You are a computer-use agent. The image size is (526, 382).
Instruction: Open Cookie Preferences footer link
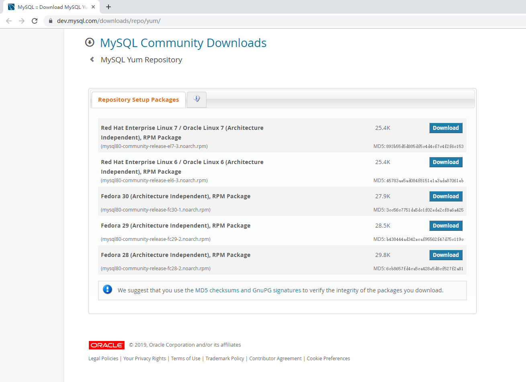click(x=328, y=359)
